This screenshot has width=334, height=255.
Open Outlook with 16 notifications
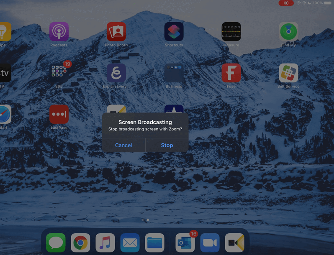[185, 242]
